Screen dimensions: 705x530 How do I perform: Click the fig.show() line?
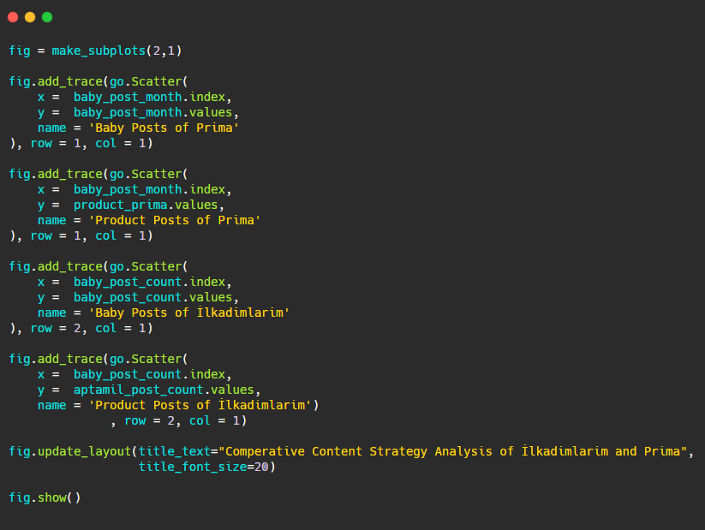[x=45, y=497]
